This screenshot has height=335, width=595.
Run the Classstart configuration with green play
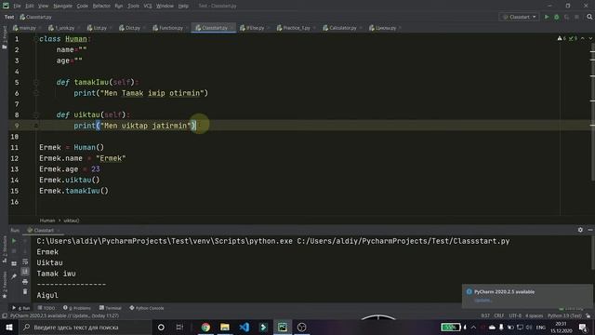pyautogui.click(x=547, y=17)
